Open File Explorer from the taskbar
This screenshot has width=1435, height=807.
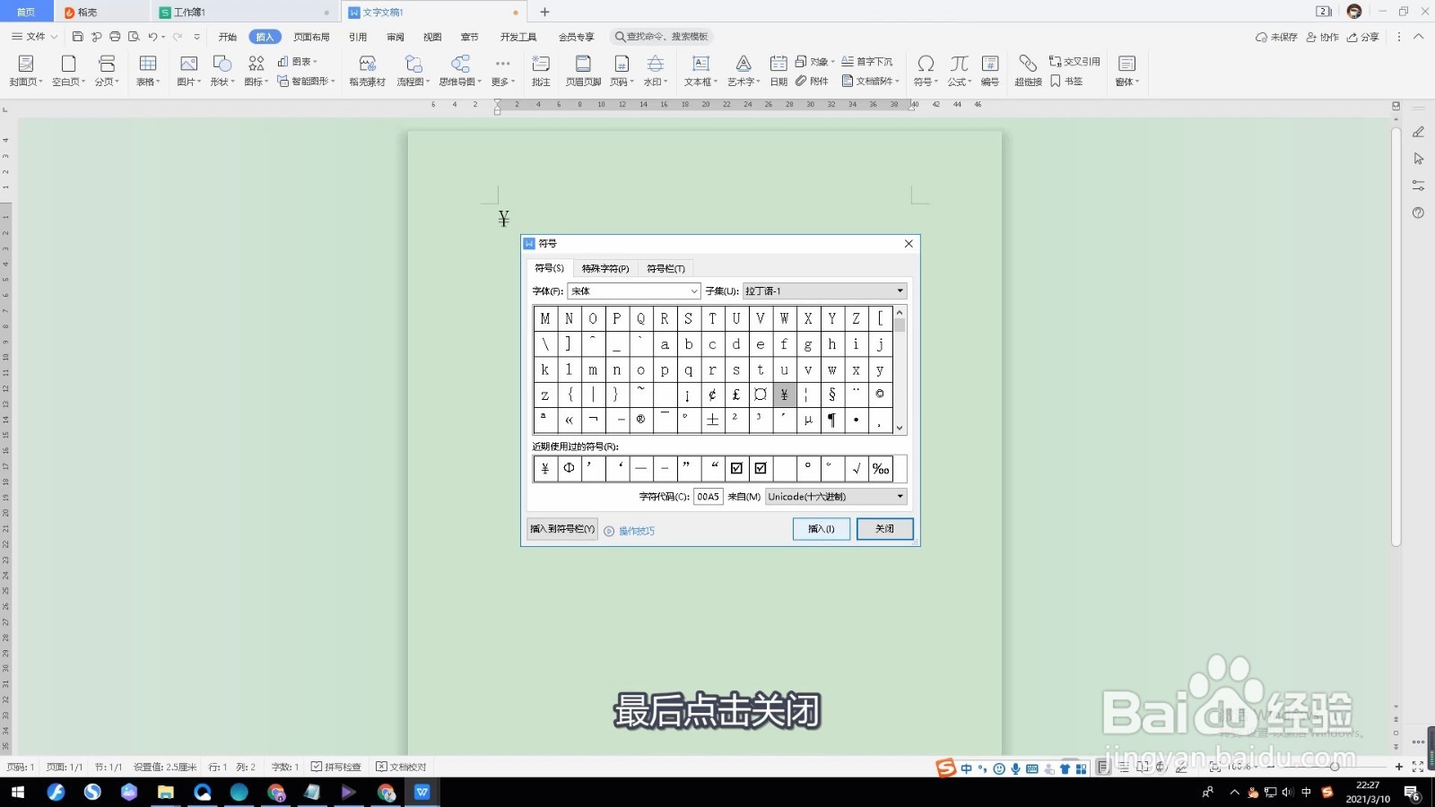tap(166, 792)
